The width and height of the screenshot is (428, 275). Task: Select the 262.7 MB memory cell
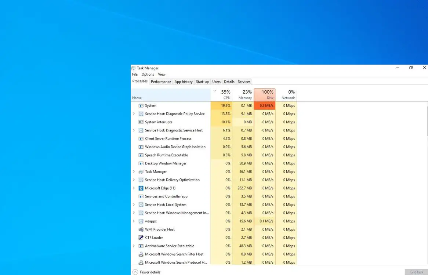point(243,188)
